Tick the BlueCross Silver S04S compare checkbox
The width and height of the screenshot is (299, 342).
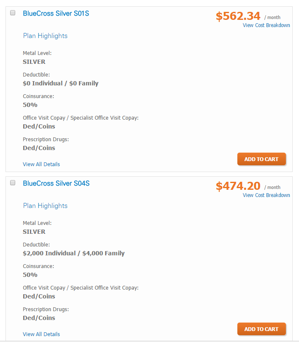coord(13,183)
